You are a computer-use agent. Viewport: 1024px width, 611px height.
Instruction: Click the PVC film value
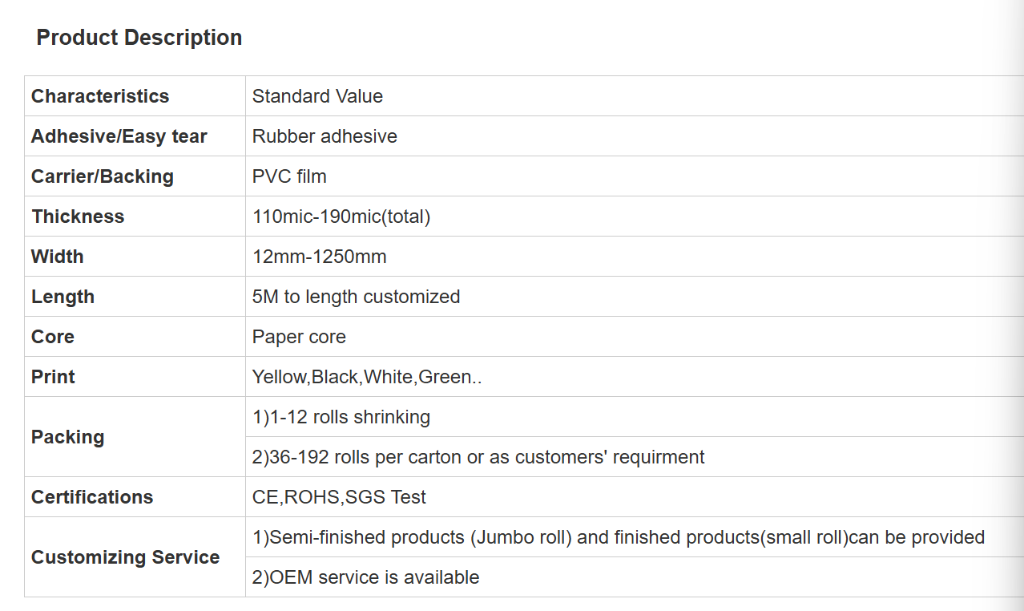289,176
